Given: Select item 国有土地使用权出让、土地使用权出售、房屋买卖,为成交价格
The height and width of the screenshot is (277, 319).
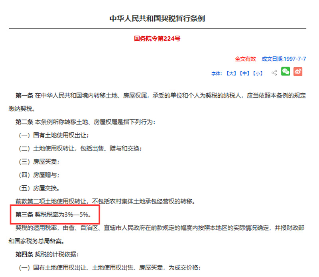Looking at the screenshot, I should 110,267.
